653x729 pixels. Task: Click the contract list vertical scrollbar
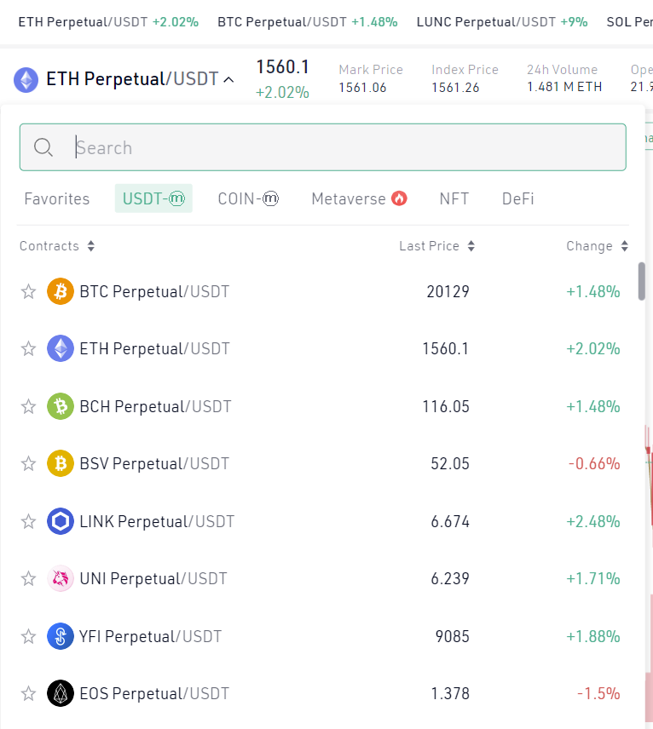641,281
